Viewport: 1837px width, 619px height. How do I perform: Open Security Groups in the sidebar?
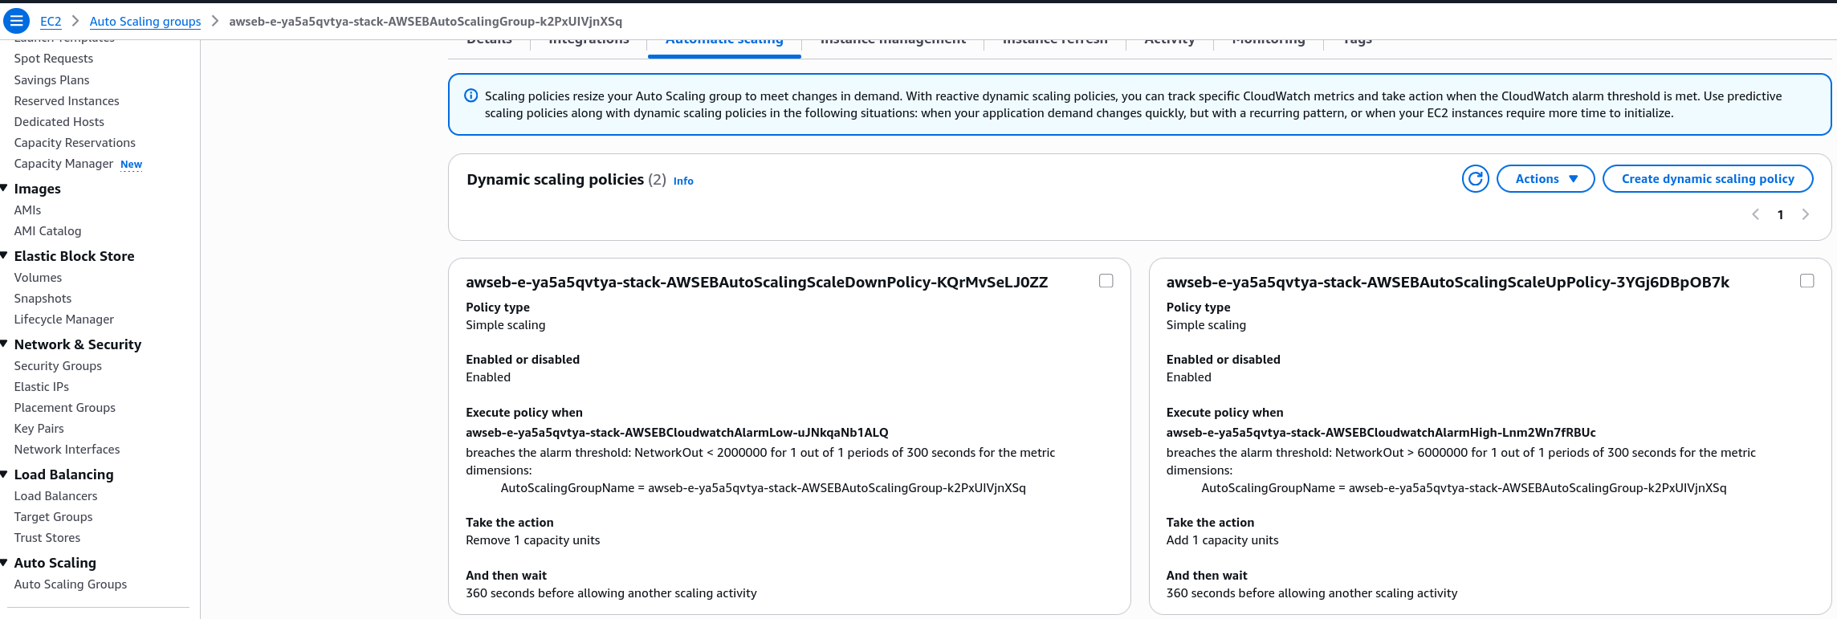point(58,366)
